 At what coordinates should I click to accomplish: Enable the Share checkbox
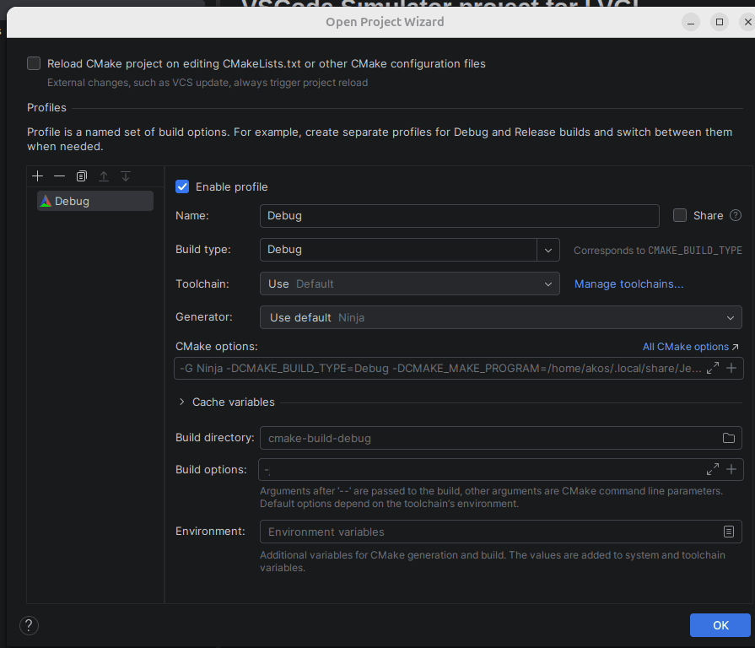(679, 215)
